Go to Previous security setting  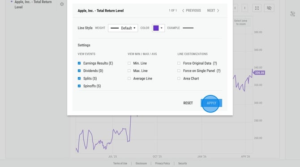191,11
